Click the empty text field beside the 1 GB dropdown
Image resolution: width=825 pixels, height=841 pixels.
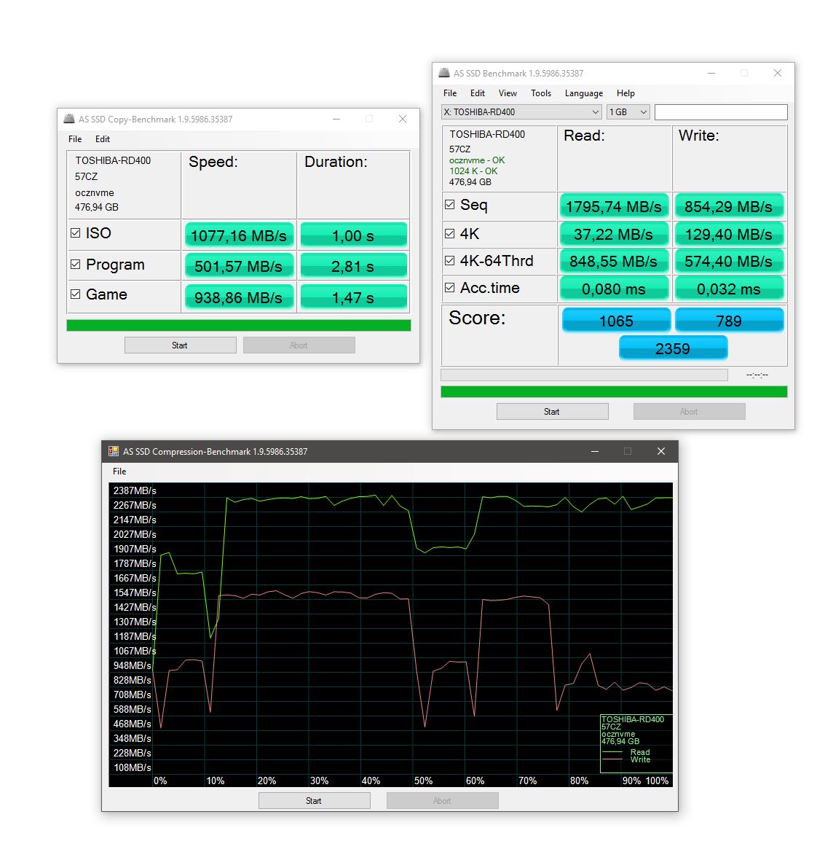click(720, 112)
